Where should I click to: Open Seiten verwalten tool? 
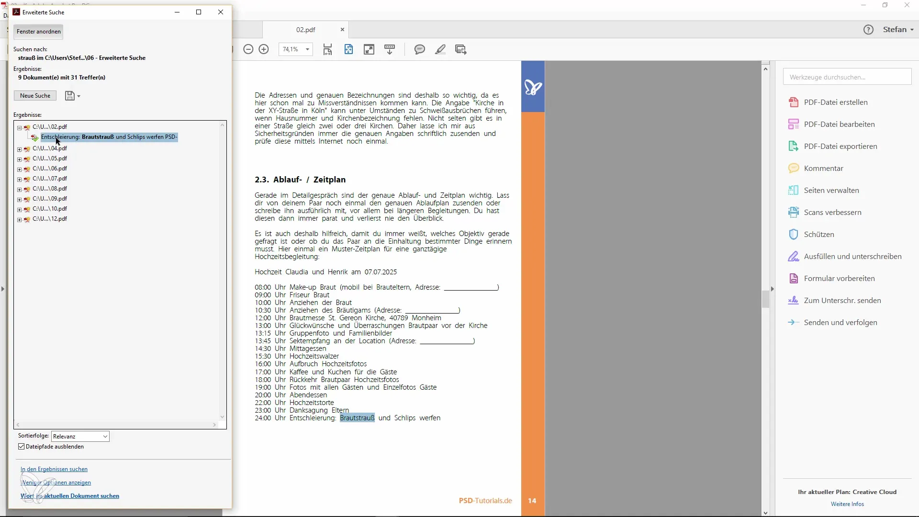[831, 191]
